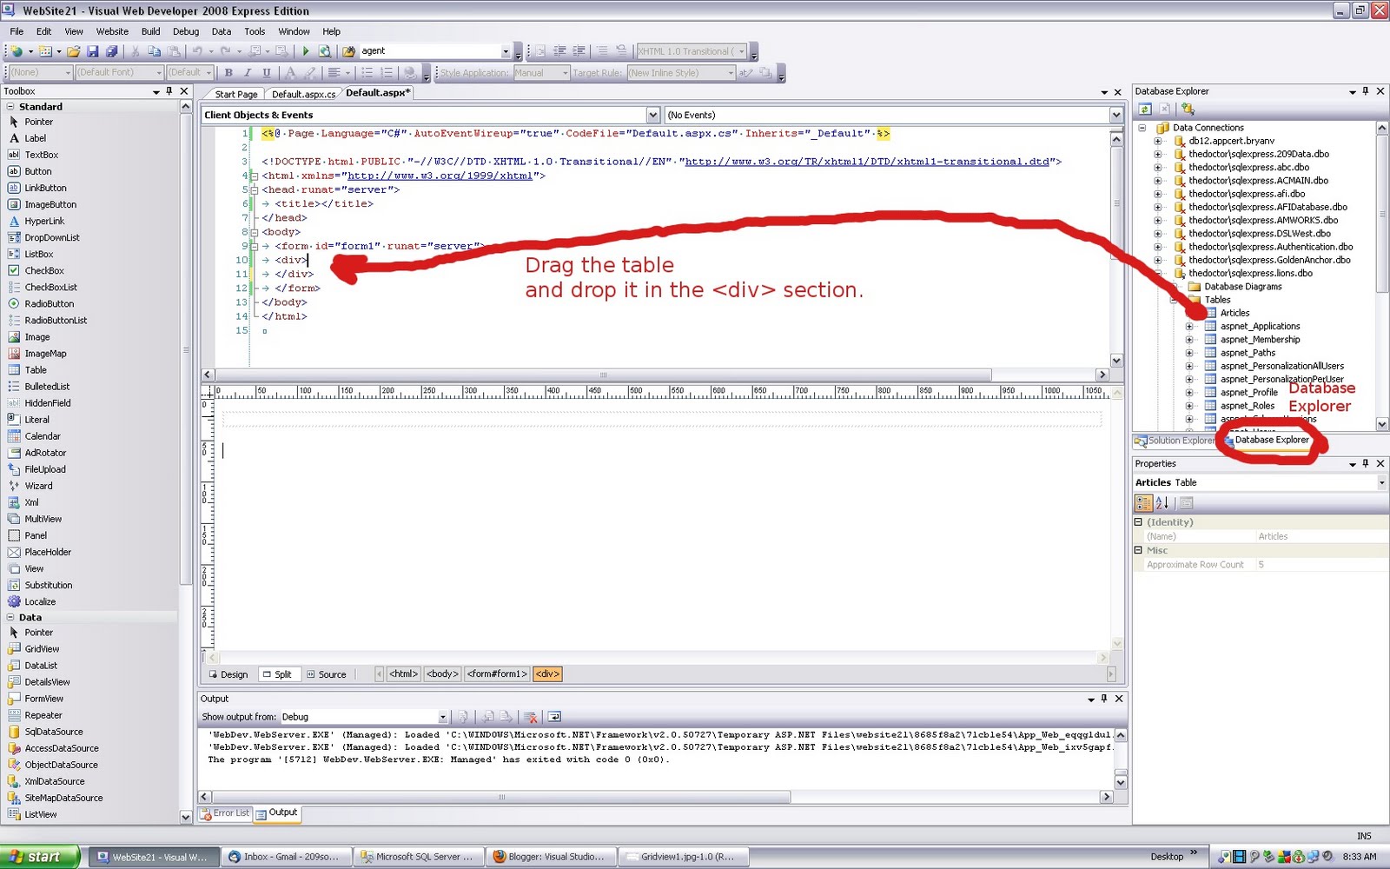Open the font color picker on the toolbar
1390x869 pixels.
click(290, 72)
